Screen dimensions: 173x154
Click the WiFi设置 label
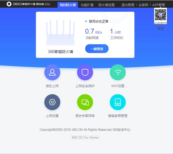pos(118,86)
